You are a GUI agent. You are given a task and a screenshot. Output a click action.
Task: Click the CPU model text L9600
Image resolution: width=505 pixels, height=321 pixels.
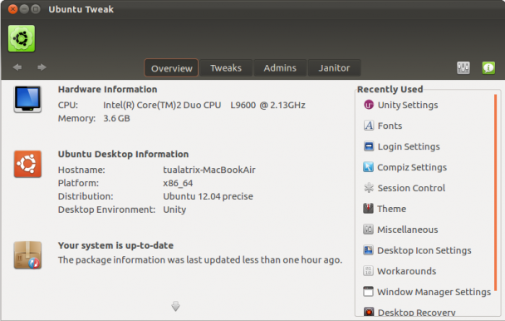(243, 105)
